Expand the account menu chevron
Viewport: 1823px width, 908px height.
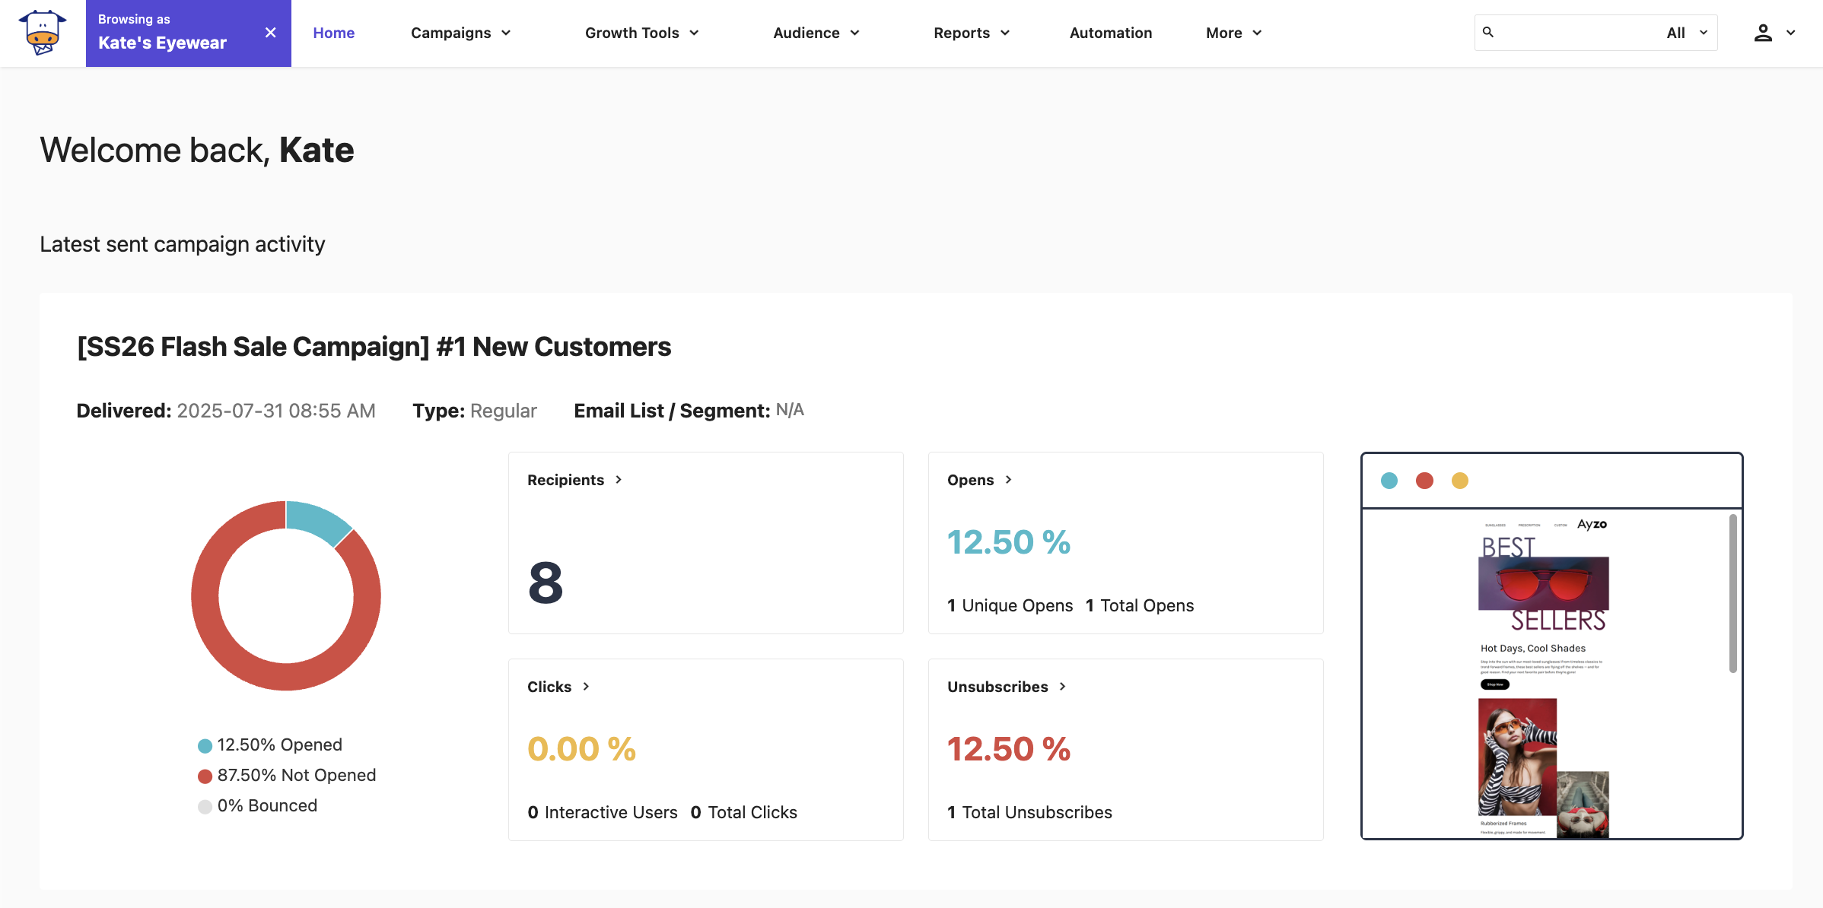(1791, 33)
